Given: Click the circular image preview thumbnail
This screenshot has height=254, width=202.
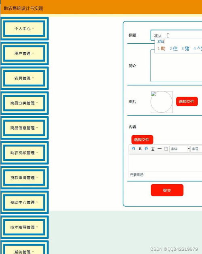Looking at the screenshot, I should click(162, 102).
